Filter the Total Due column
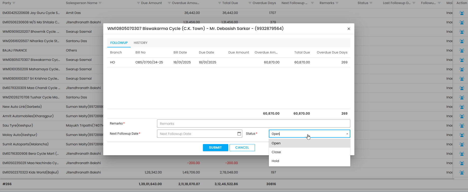 click(x=220, y=3)
